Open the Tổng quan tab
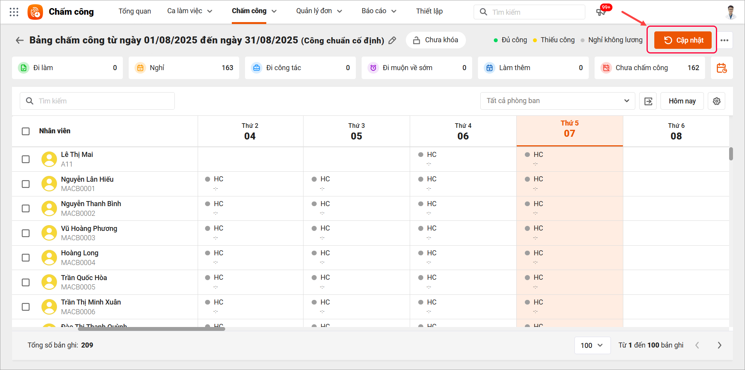Image resolution: width=745 pixels, height=370 pixels. [135, 11]
